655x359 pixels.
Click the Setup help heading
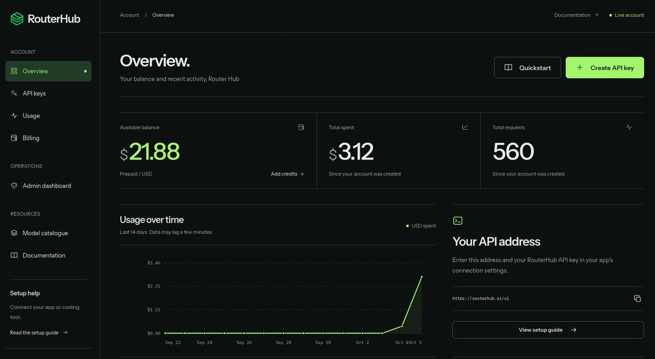click(25, 293)
